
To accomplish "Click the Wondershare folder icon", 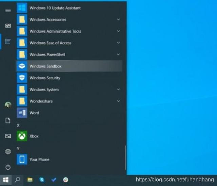I will pyautogui.click(x=22, y=101).
